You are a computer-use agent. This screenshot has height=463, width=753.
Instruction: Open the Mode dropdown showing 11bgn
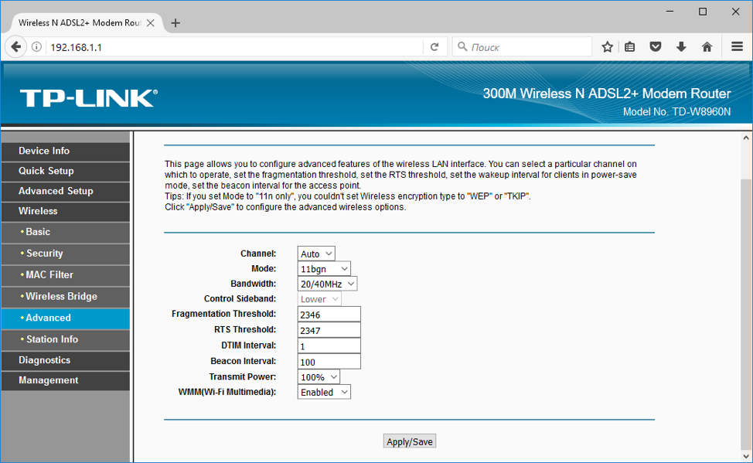point(324,269)
